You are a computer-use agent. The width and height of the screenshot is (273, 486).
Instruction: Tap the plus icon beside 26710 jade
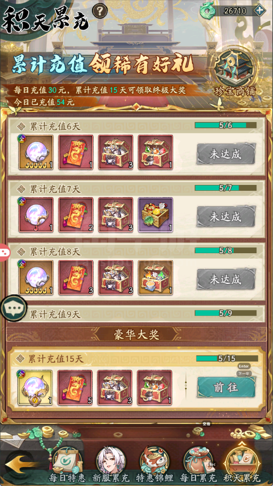259,11
